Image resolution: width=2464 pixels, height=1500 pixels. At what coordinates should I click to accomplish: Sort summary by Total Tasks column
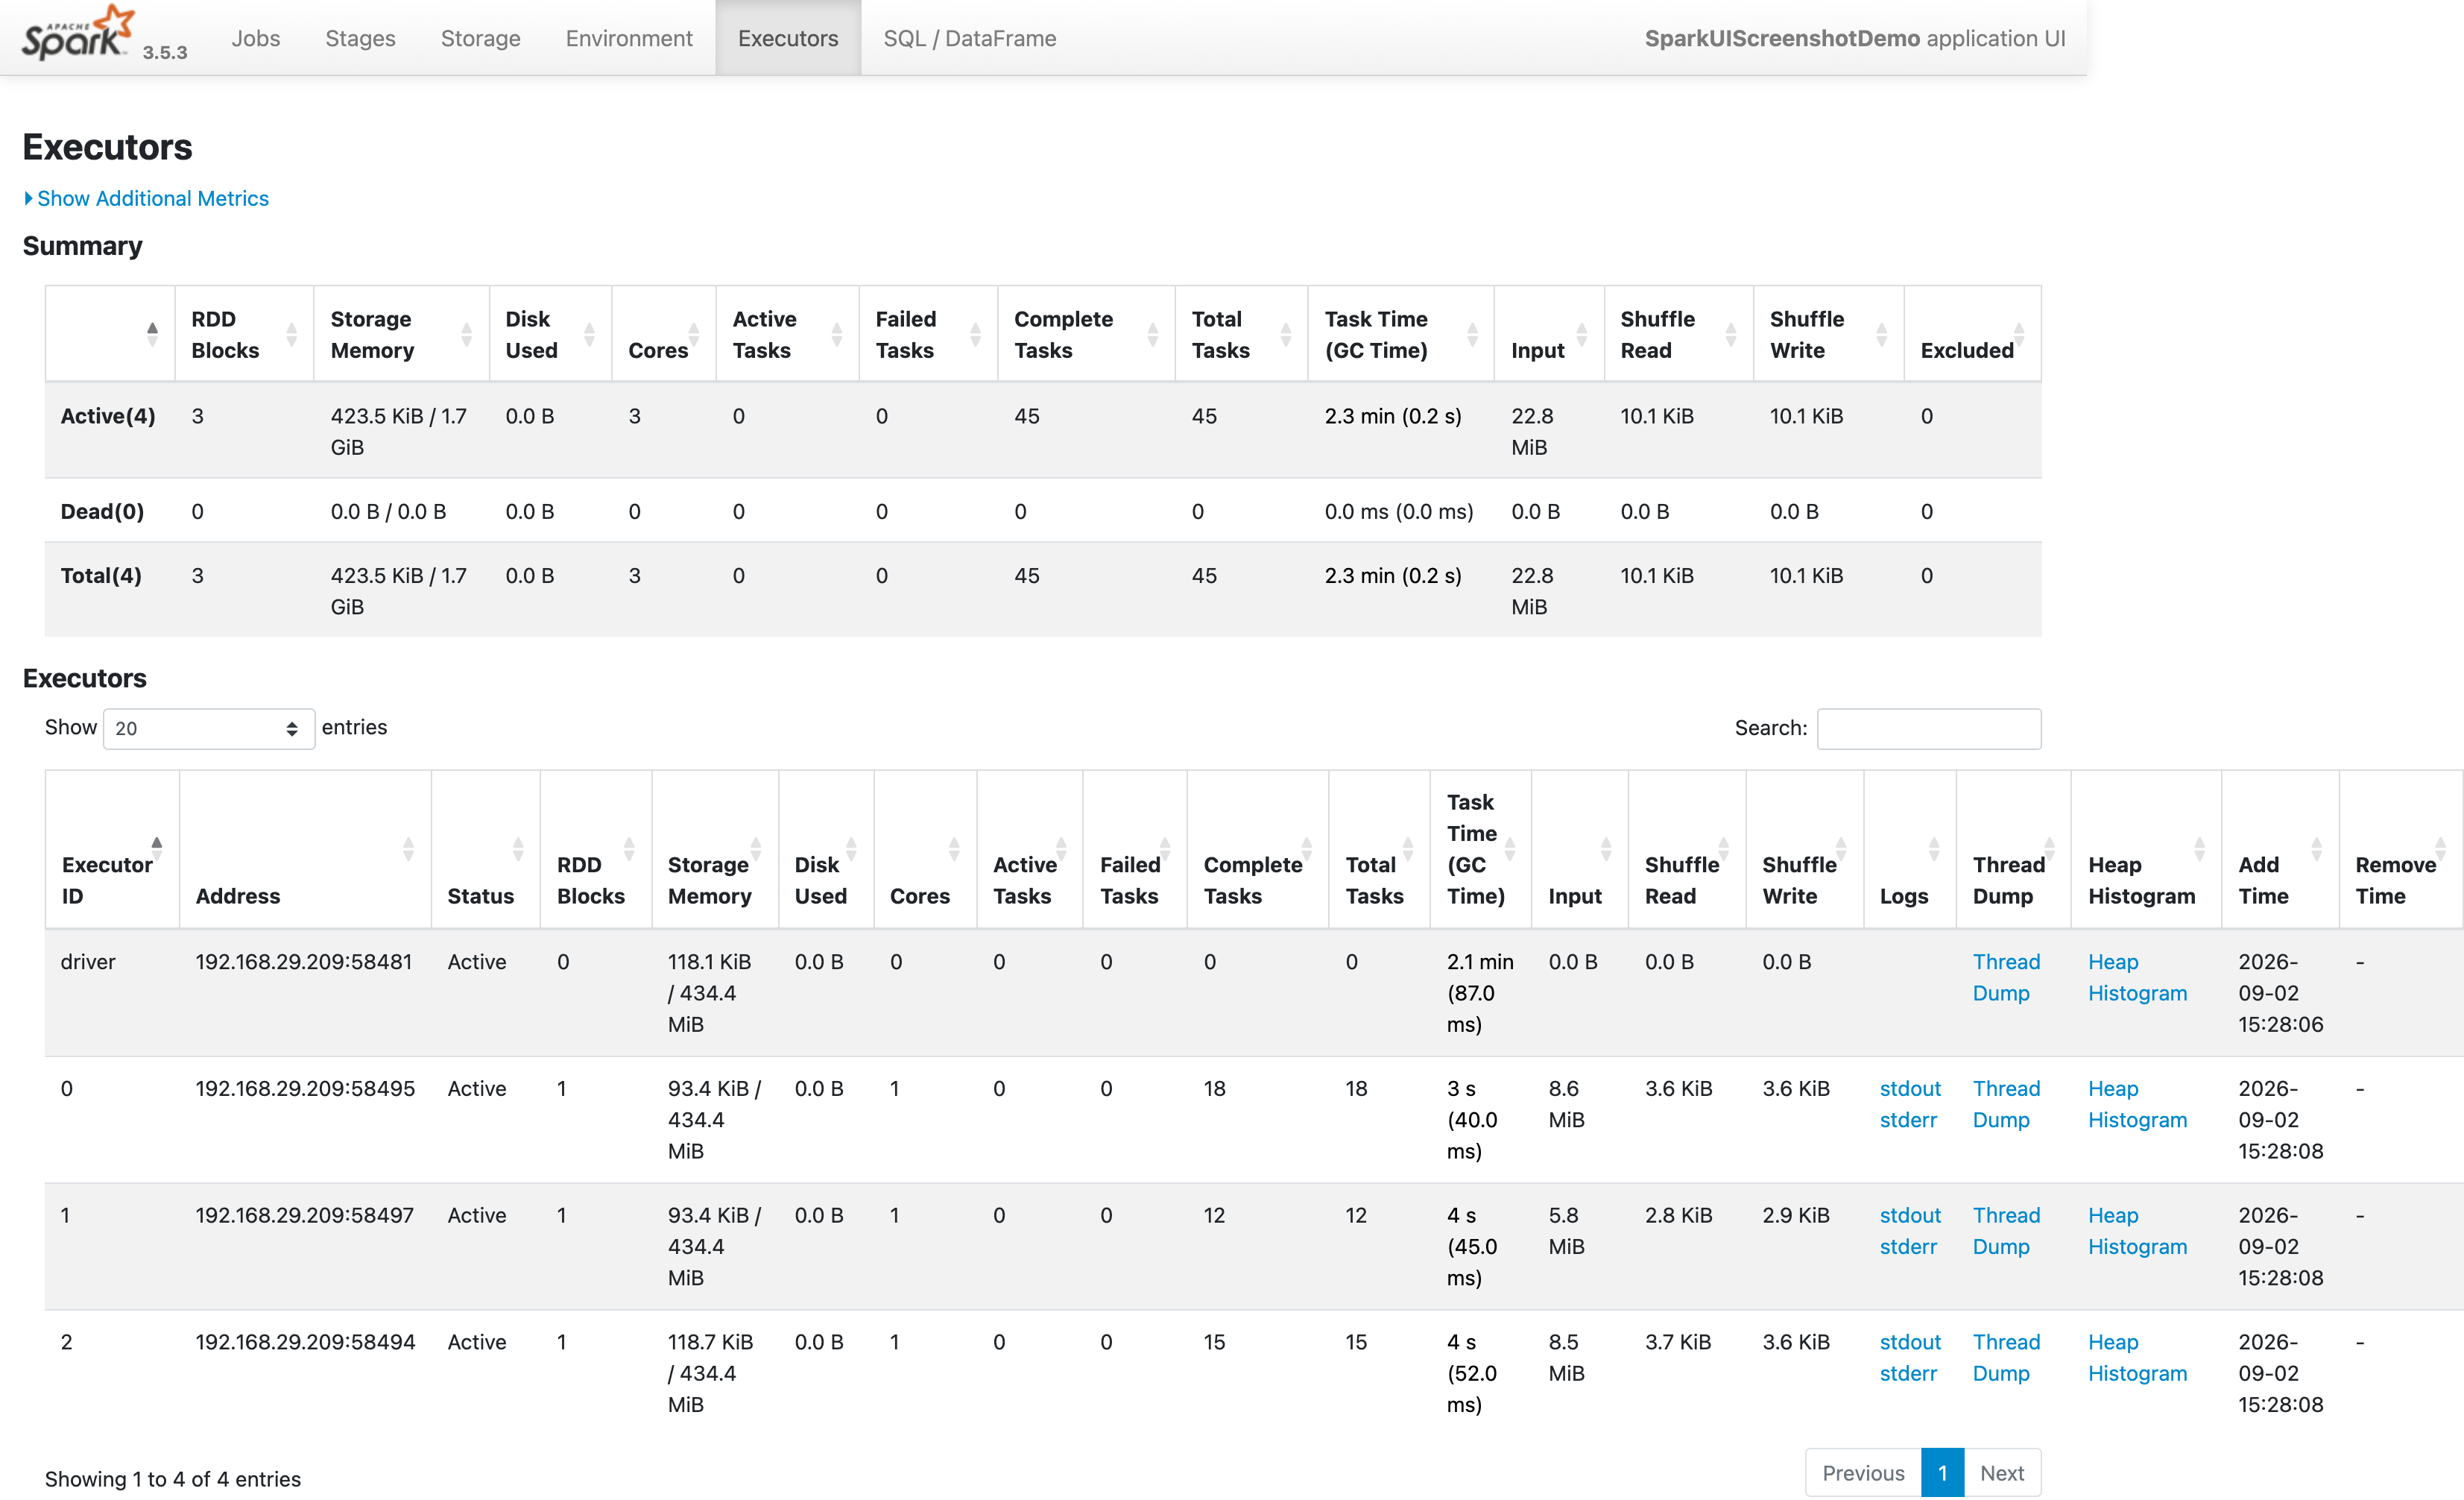(x=1241, y=334)
